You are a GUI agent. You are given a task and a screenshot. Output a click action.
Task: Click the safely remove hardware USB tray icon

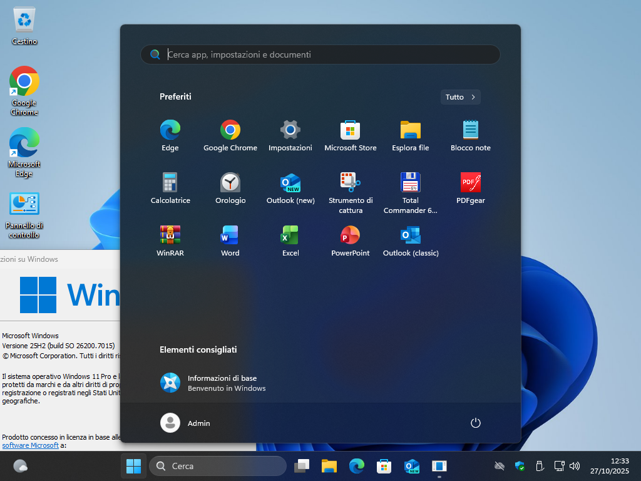(539, 466)
